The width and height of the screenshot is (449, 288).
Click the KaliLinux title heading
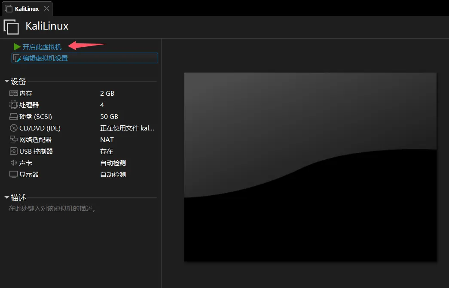pyautogui.click(x=47, y=26)
